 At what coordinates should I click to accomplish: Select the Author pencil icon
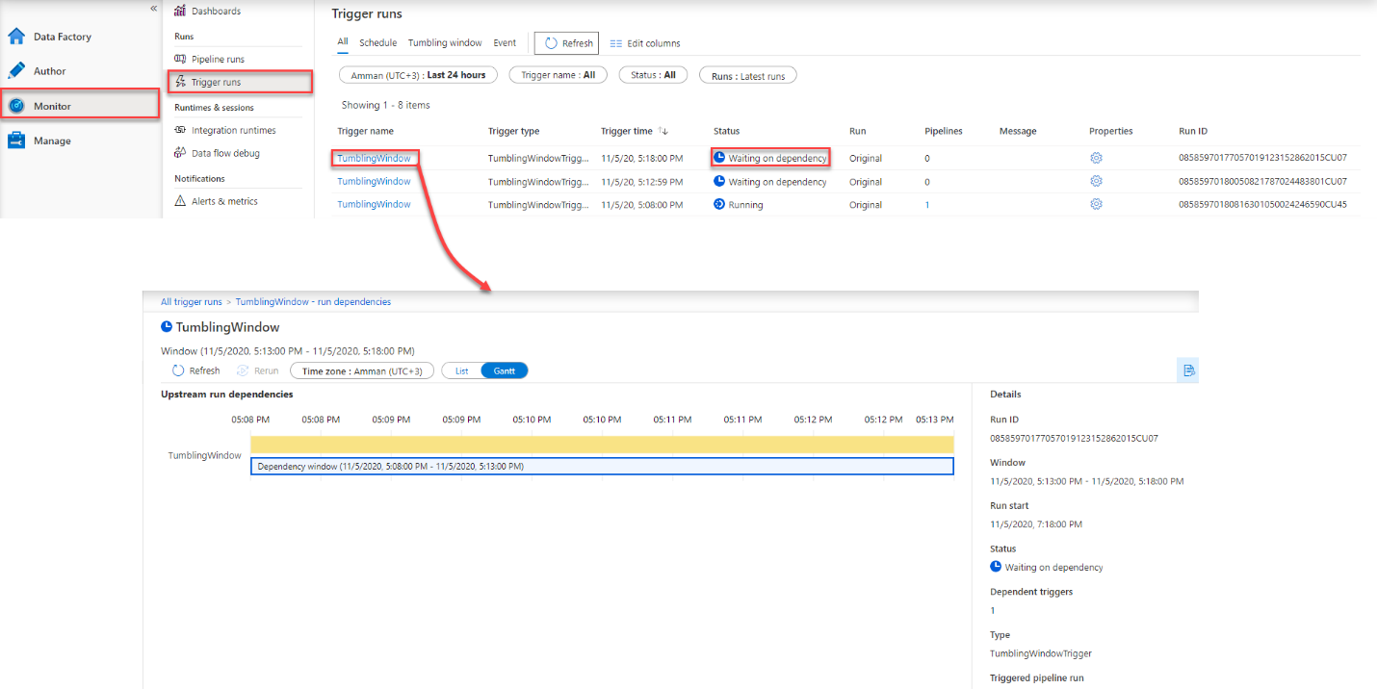pos(16,71)
